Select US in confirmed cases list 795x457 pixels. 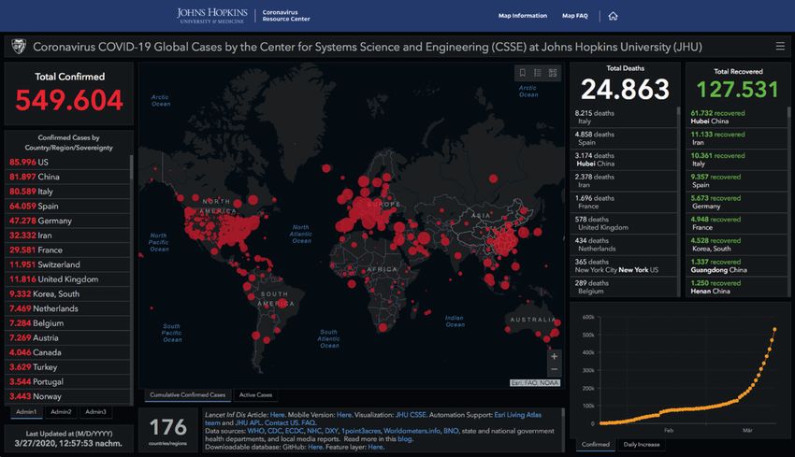click(x=67, y=162)
